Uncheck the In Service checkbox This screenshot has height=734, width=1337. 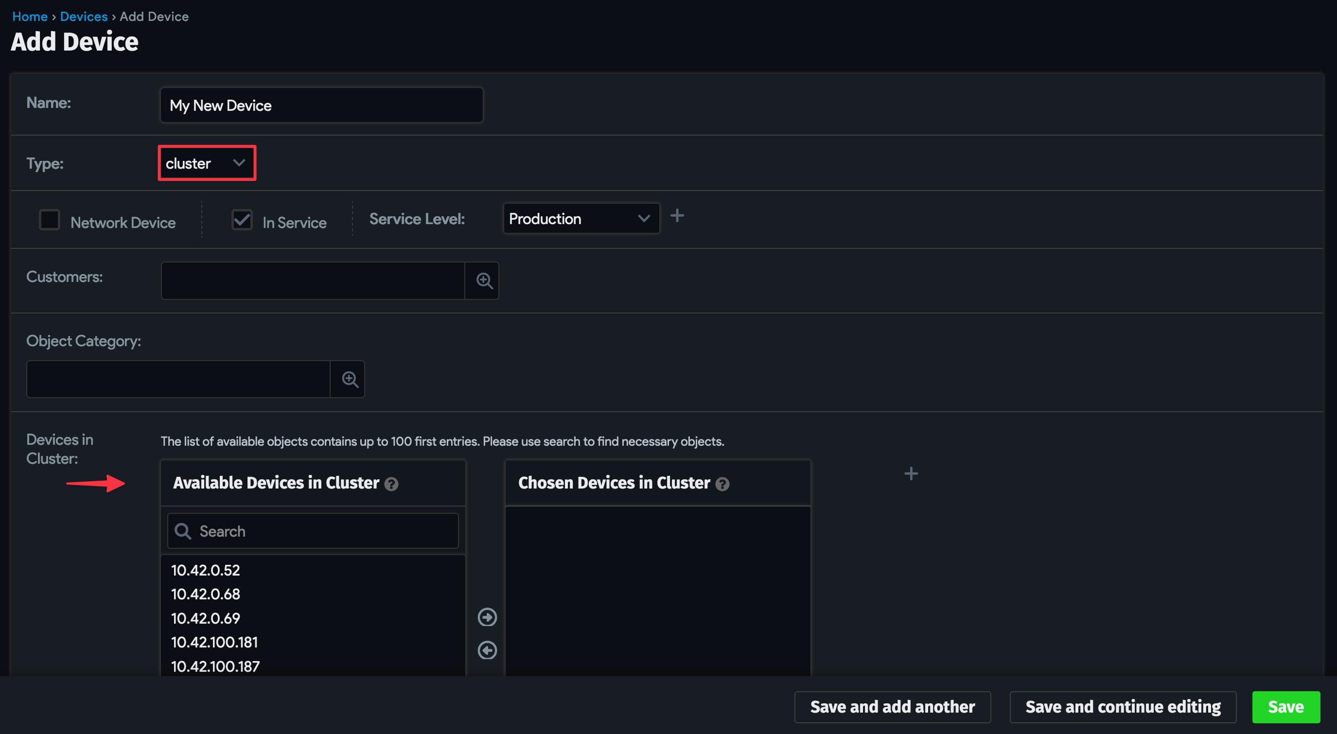coord(242,220)
